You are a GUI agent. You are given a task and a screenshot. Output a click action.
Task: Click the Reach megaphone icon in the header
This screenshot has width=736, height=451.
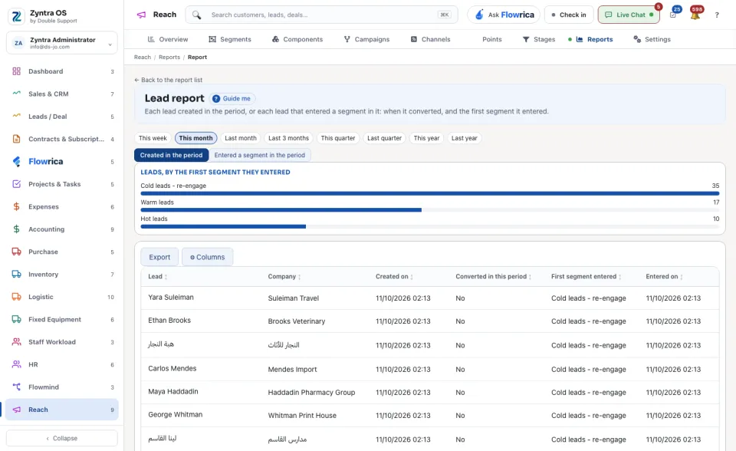[x=141, y=15]
